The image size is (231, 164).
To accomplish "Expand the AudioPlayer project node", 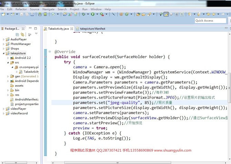I will pyautogui.click(x=3, y=39).
